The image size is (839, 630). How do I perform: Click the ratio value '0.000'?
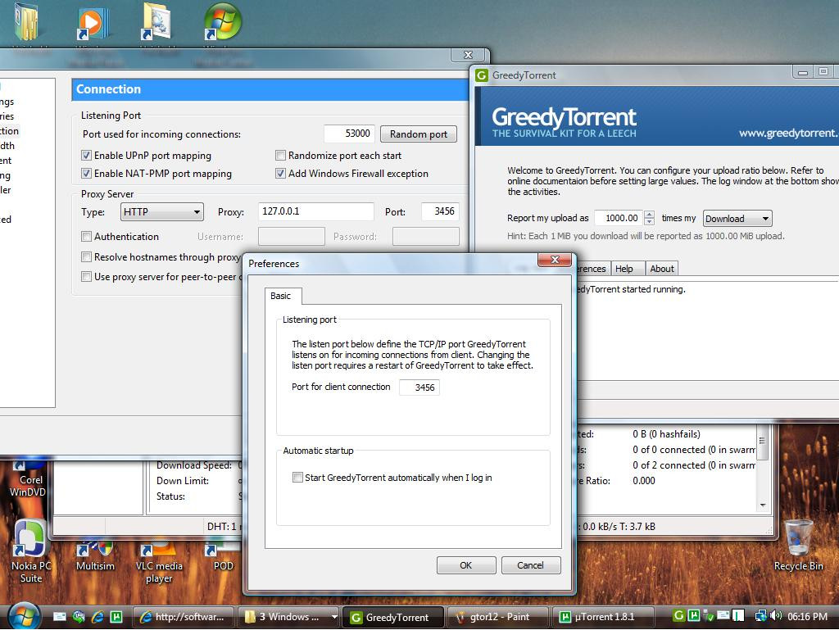pyautogui.click(x=644, y=480)
